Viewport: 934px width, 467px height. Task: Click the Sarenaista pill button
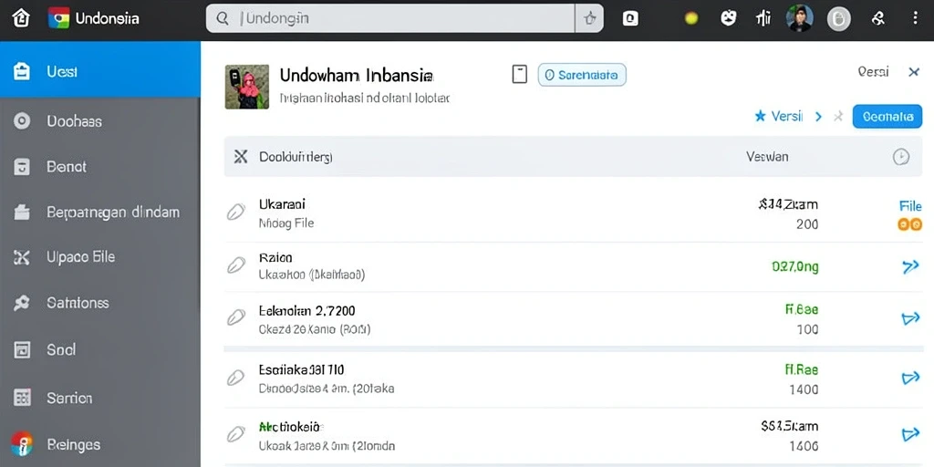582,75
